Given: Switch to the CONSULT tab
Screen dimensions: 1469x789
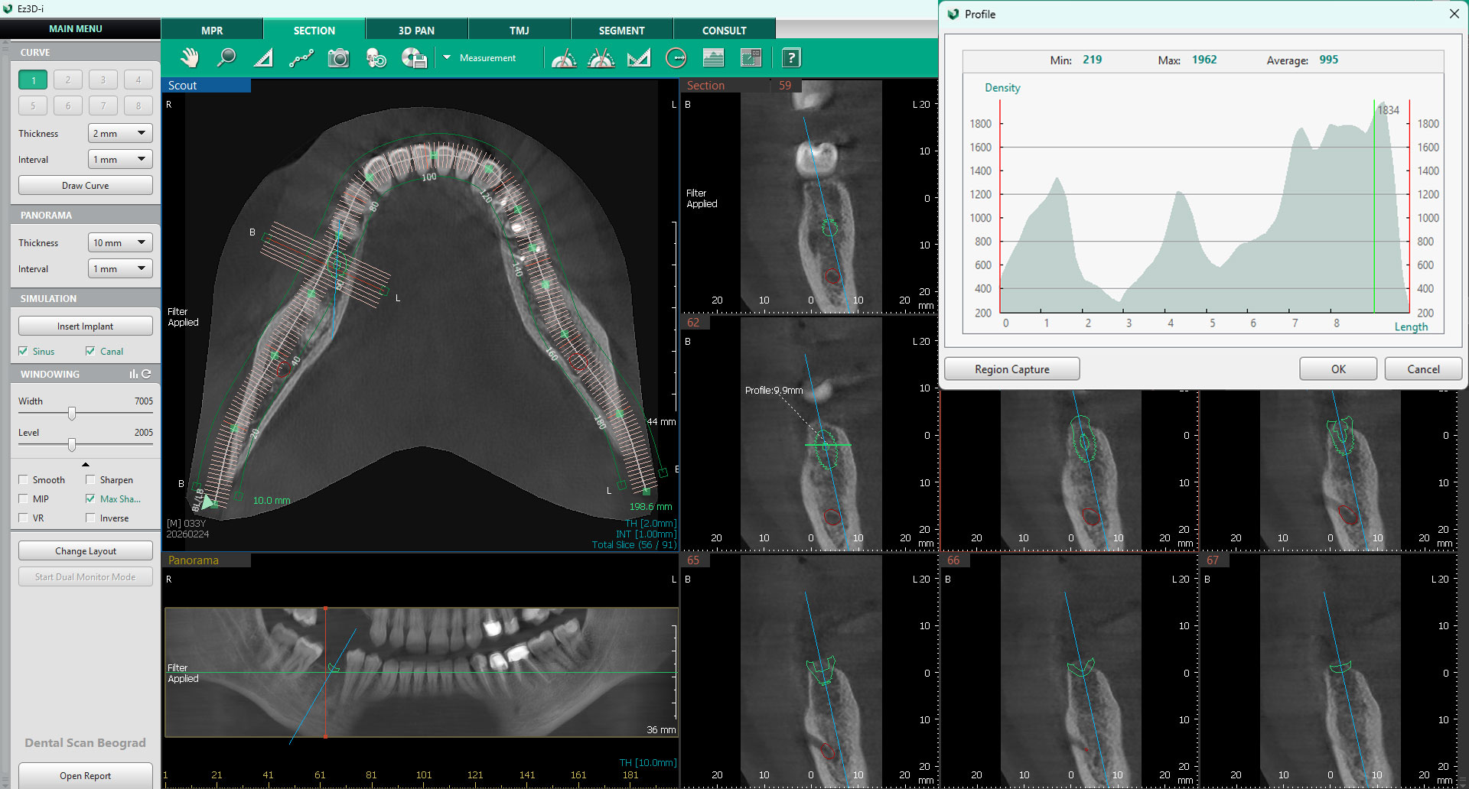Looking at the screenshot, I should click(725, 30).
